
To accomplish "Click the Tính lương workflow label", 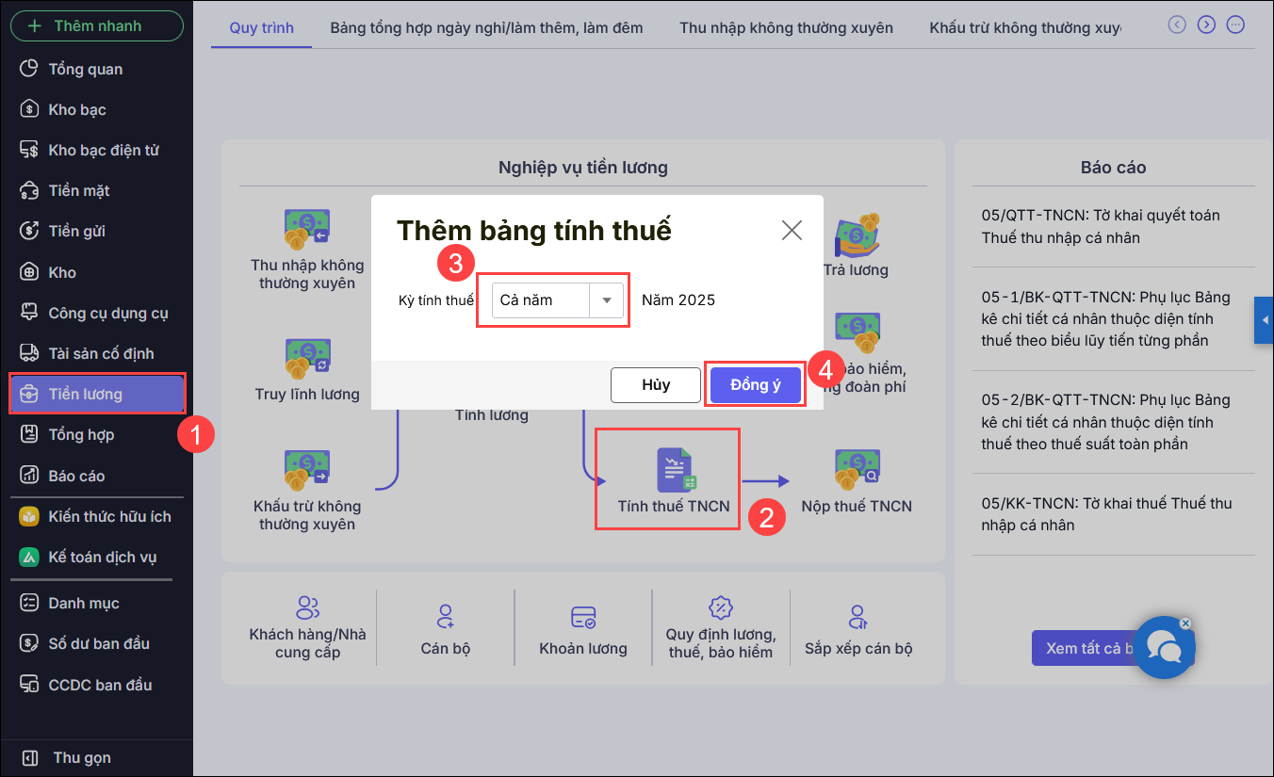I will [x=492, y=415].
